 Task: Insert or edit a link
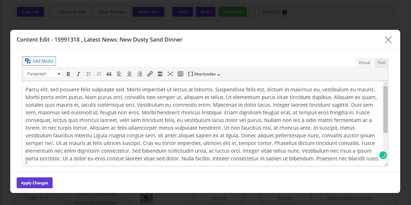pos(150,74)
